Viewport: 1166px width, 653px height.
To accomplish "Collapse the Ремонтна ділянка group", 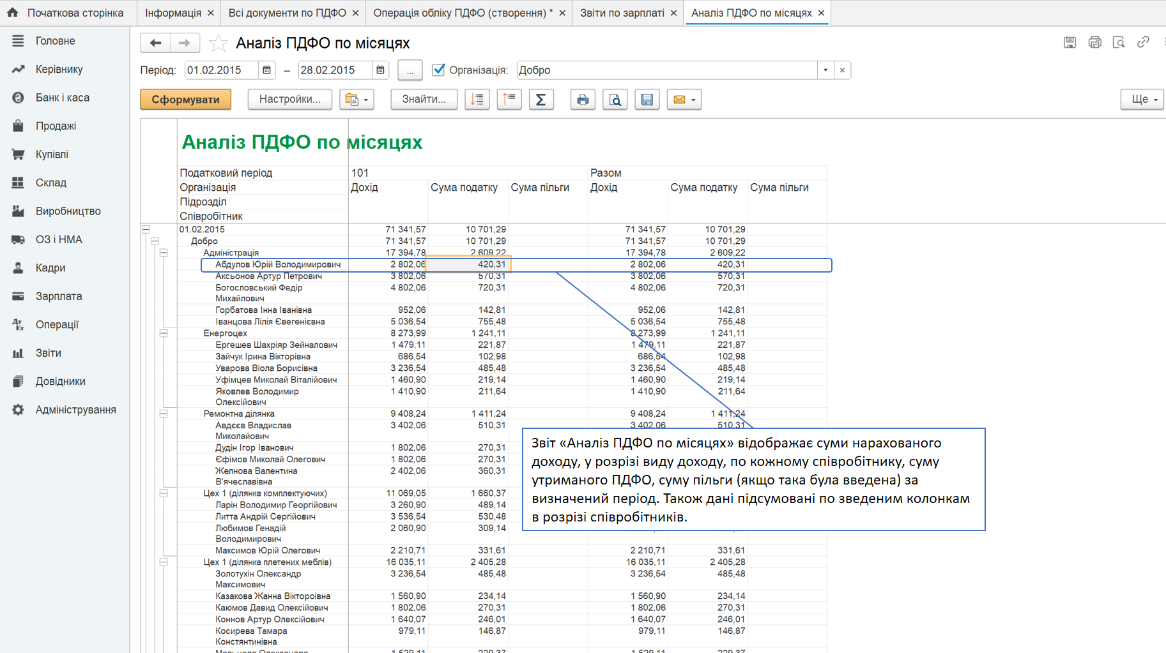I will tap(164, 414).
